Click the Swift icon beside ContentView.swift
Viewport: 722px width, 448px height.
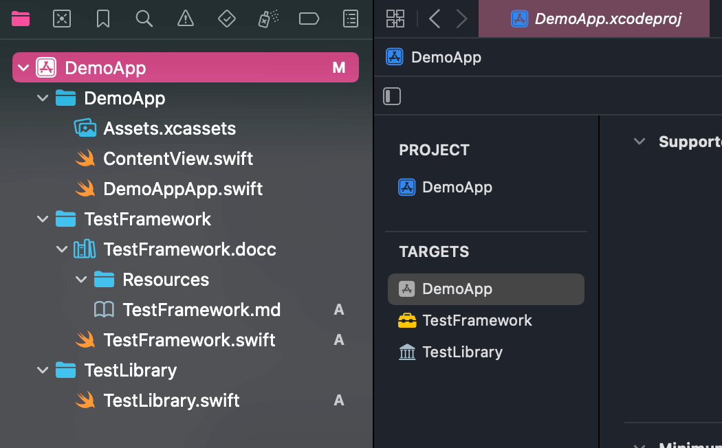pos(85,158)
